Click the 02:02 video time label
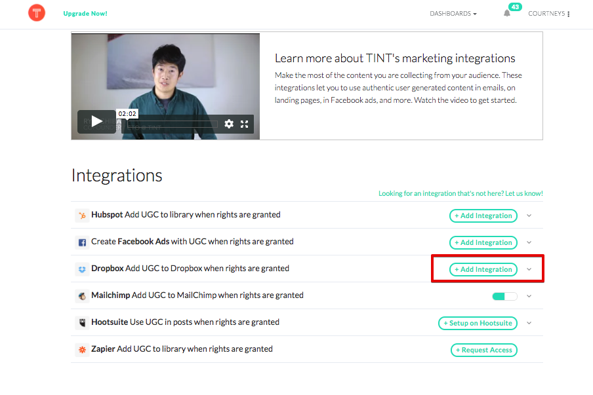This screenshot has width=593, height=395. coord(127,114)
